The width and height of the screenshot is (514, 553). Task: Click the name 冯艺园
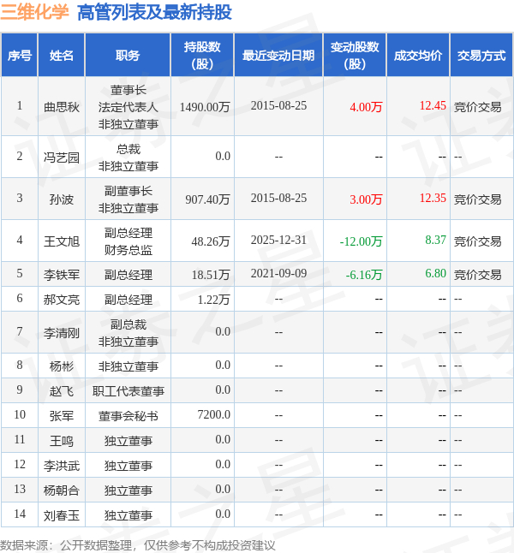pyautogui.click(x=62, y=158)
